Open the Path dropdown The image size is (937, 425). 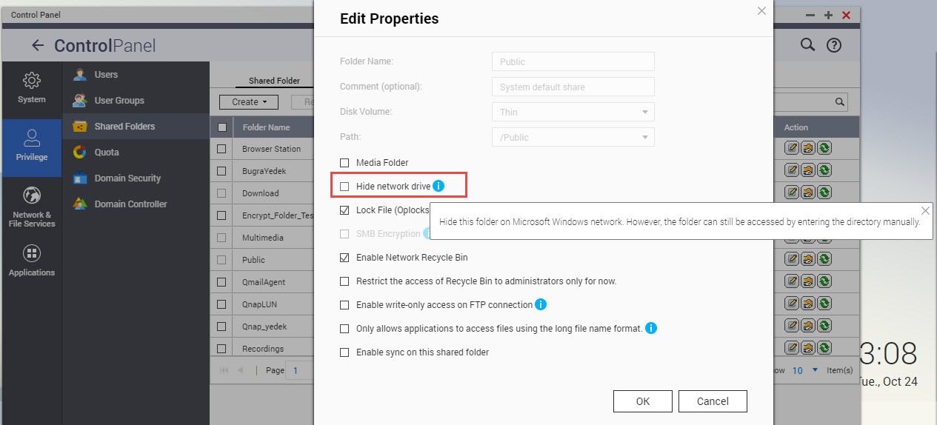(x=573, y=137)
